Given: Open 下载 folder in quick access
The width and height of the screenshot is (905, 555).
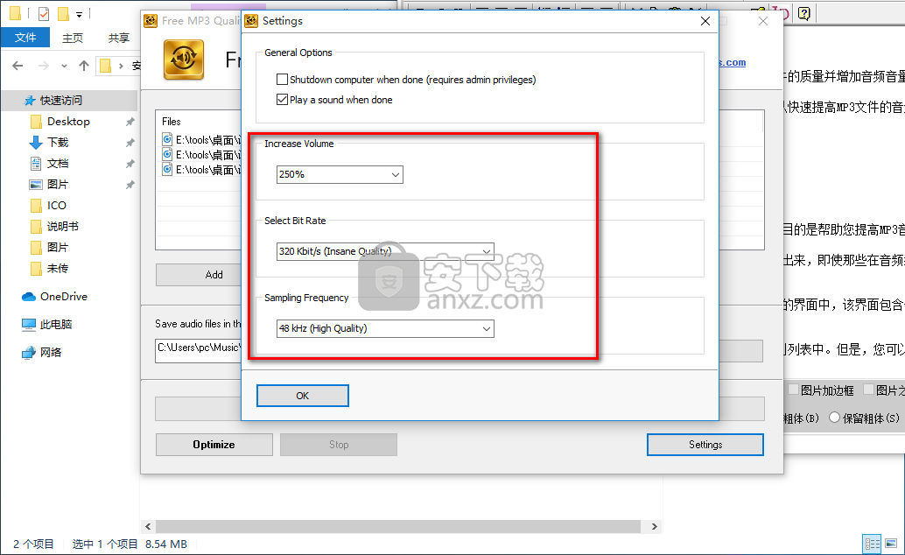Looking at the screenshot, I should click(x=58, y=143).
